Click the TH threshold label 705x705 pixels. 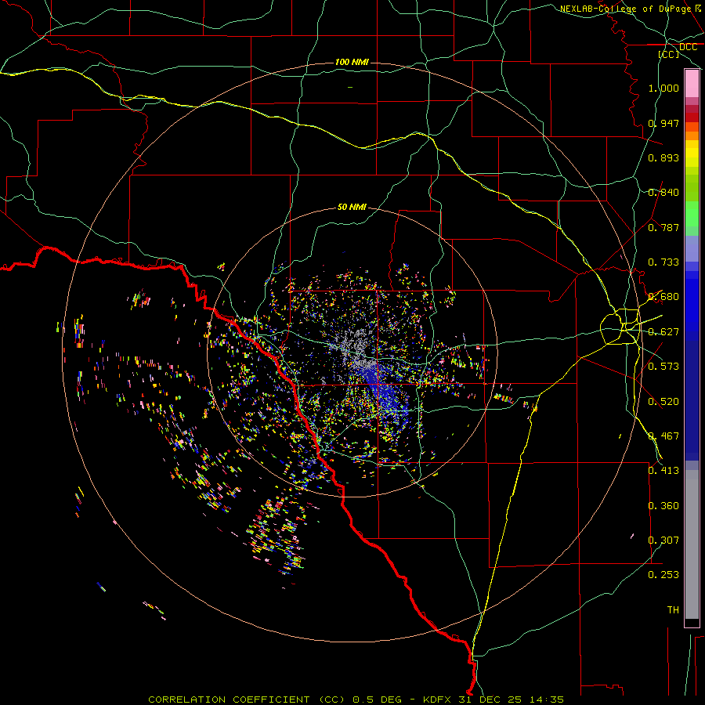673,610
